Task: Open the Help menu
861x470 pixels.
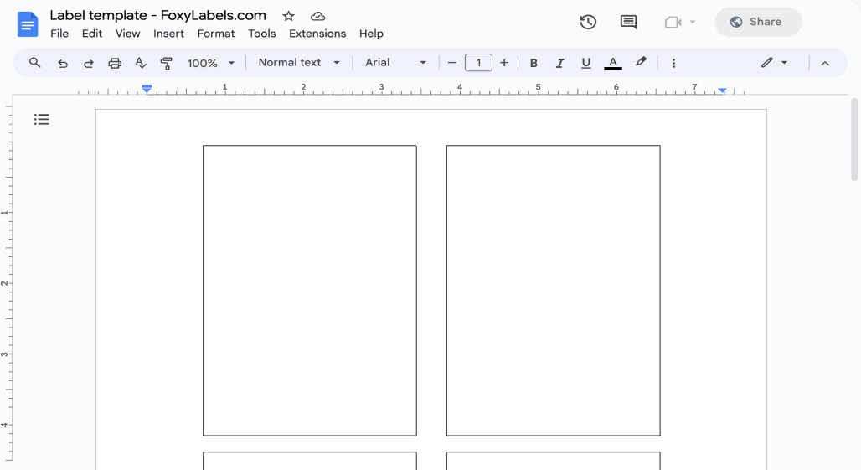Action: tap(371, 34)
